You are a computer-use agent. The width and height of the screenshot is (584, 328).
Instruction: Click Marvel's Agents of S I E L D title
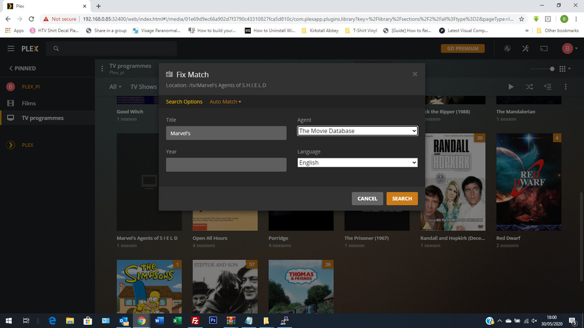[147, 238]
